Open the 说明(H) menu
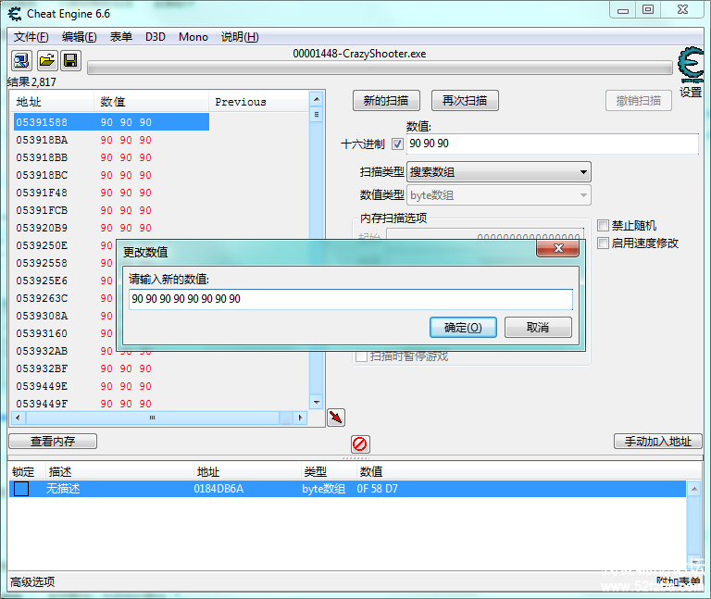 [240, 37]
